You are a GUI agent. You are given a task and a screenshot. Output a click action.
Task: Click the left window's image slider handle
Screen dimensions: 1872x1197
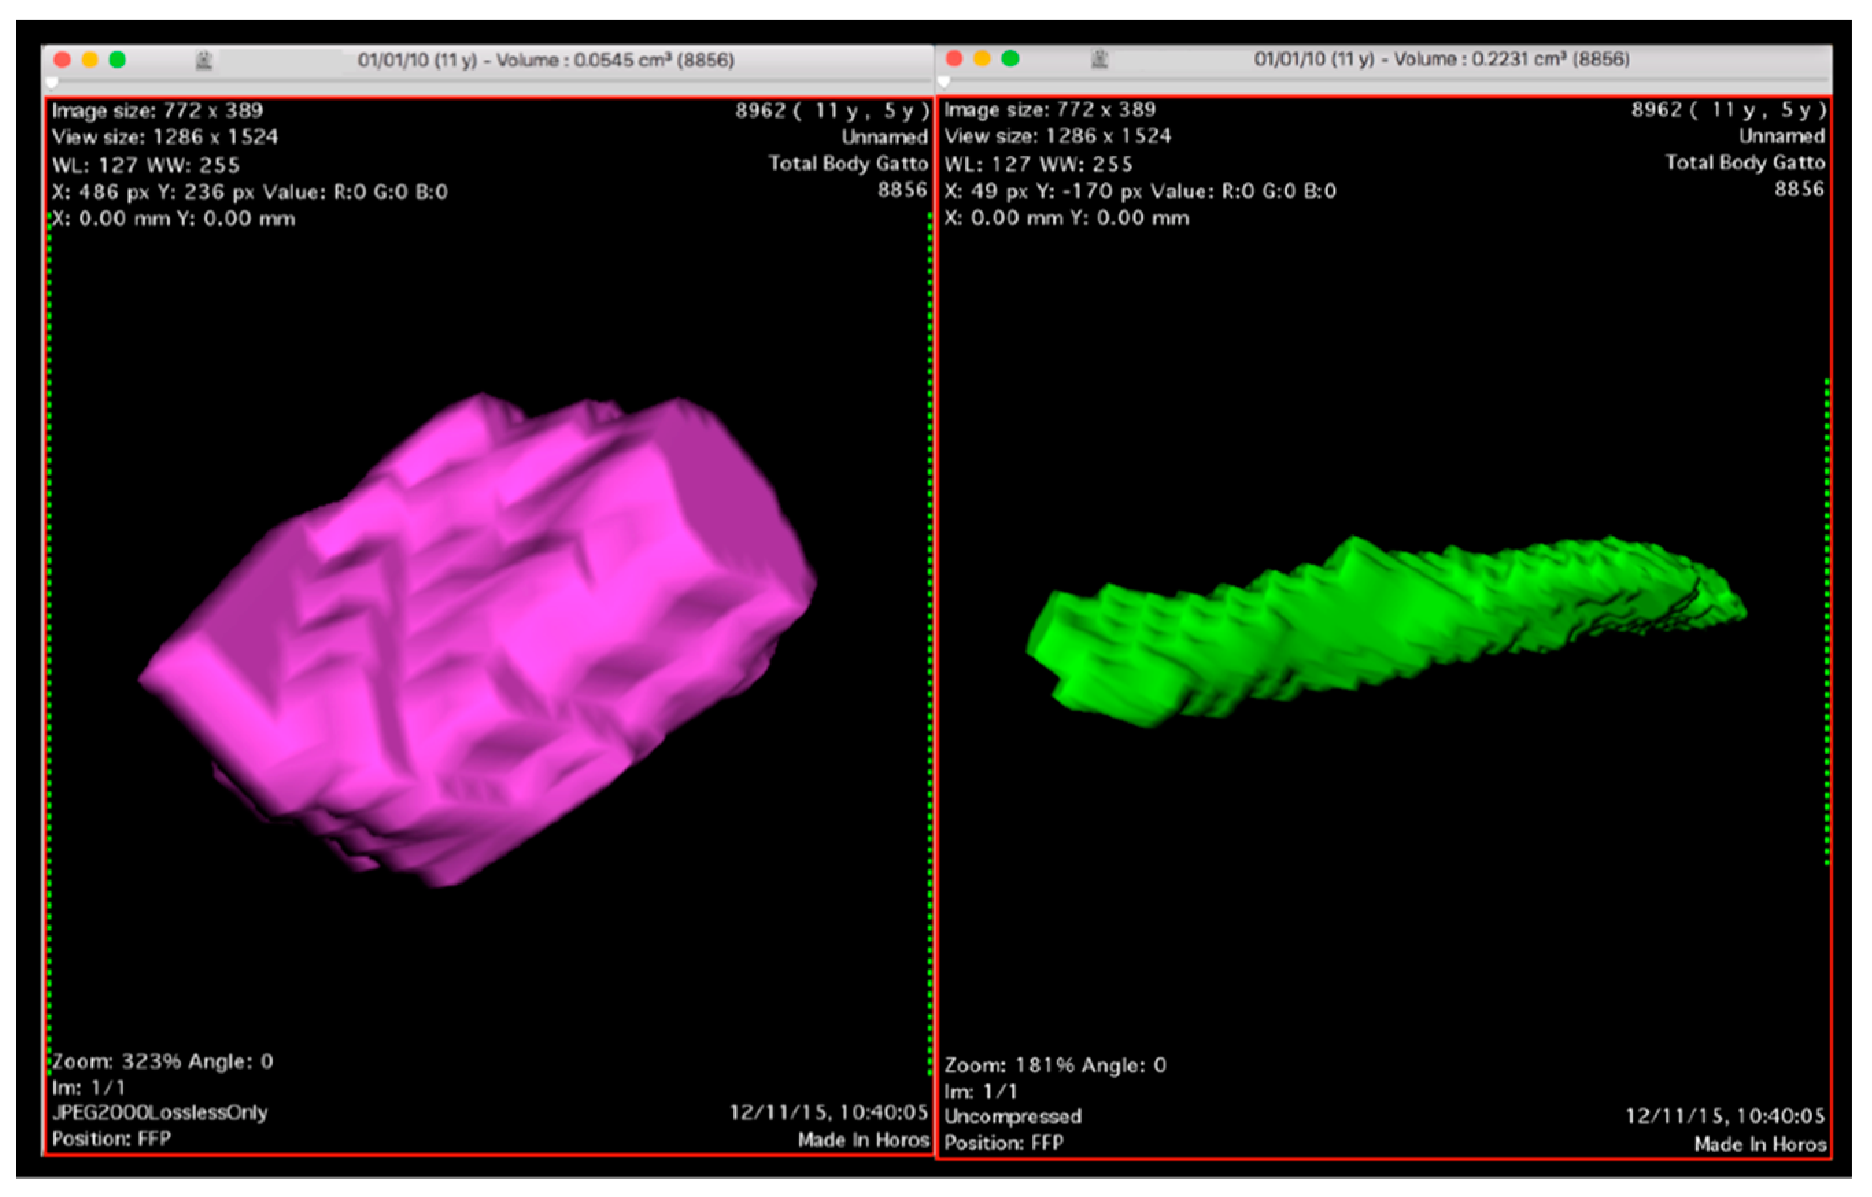[52, 82]
